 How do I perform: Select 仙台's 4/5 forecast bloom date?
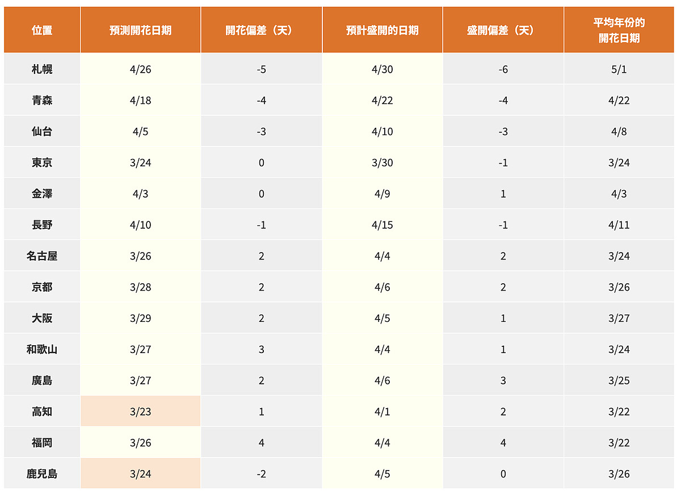point(140,132)
